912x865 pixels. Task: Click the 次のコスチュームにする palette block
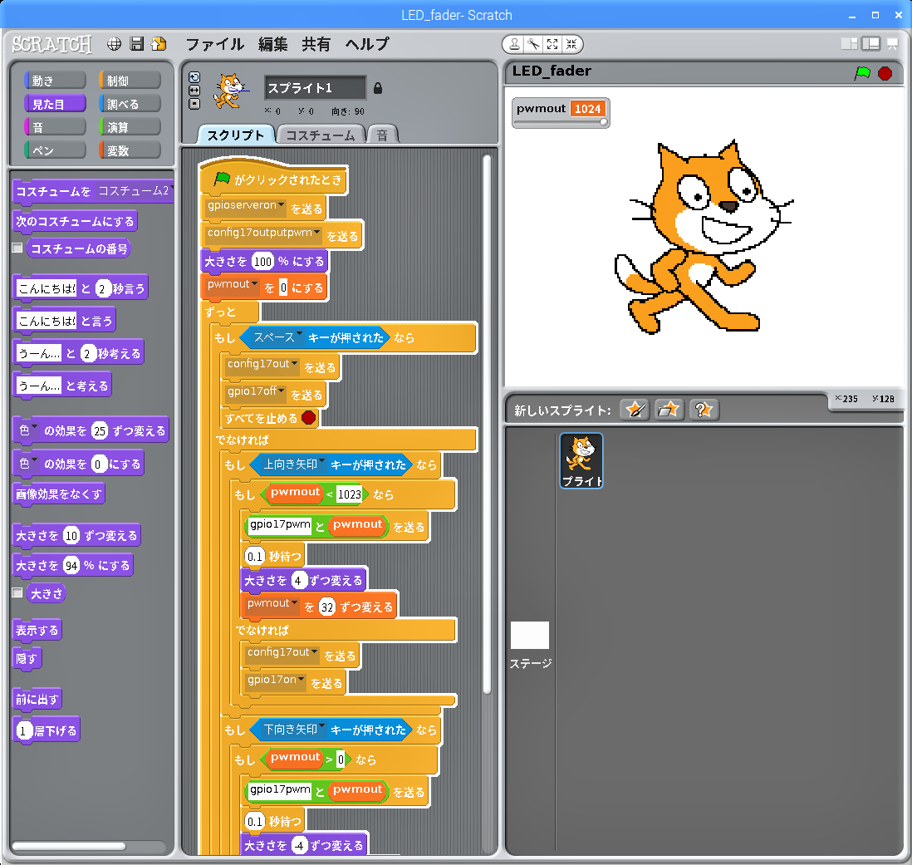pyautogui.click(x=75, y=222)
